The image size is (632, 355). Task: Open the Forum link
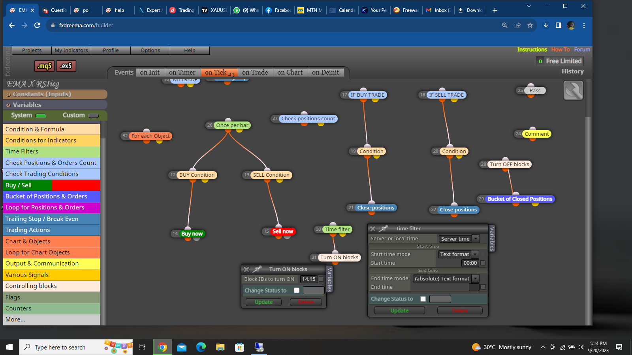(582, 50)
